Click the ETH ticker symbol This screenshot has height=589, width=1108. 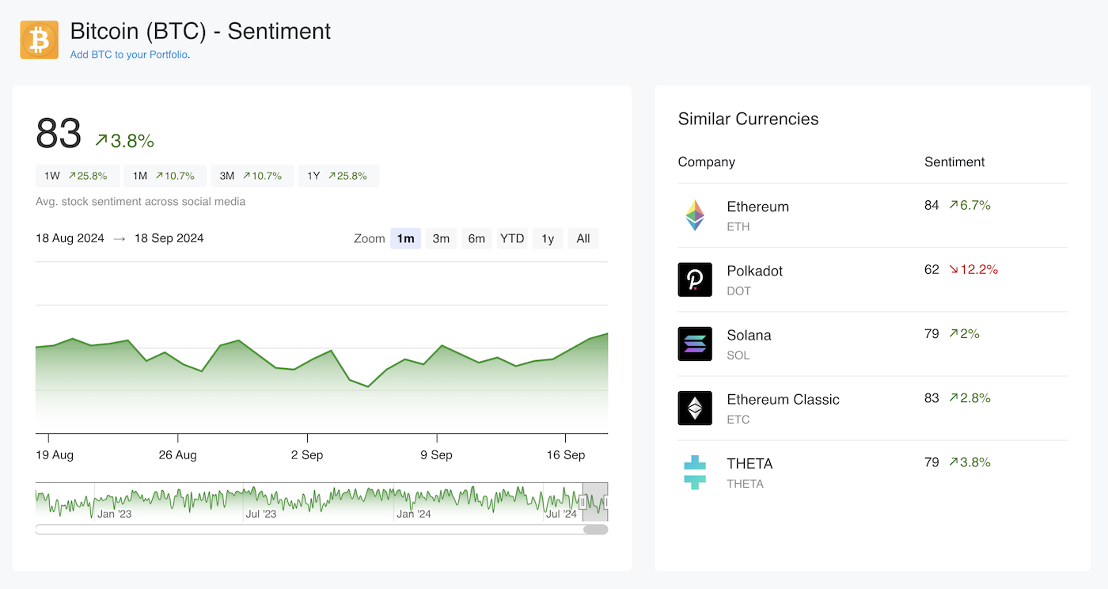(738, 226)
